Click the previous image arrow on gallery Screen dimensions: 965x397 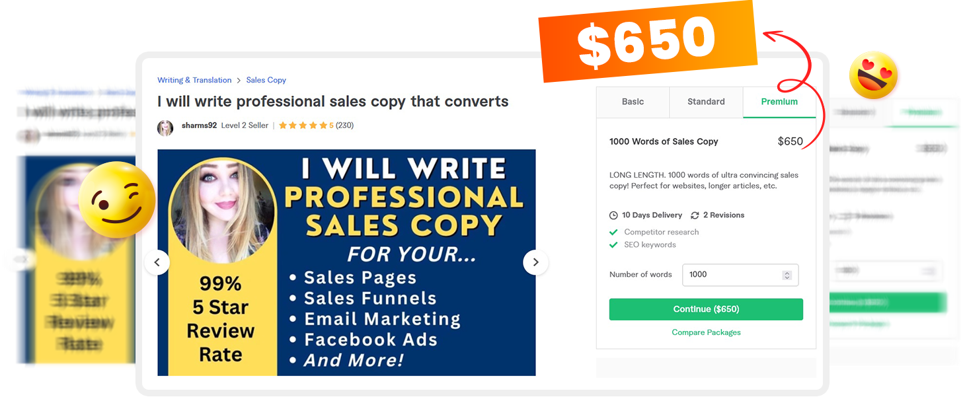tap(157, 262)
